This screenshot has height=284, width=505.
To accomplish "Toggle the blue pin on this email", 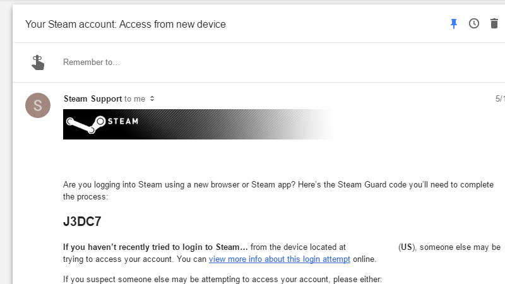I will (454, 24).
